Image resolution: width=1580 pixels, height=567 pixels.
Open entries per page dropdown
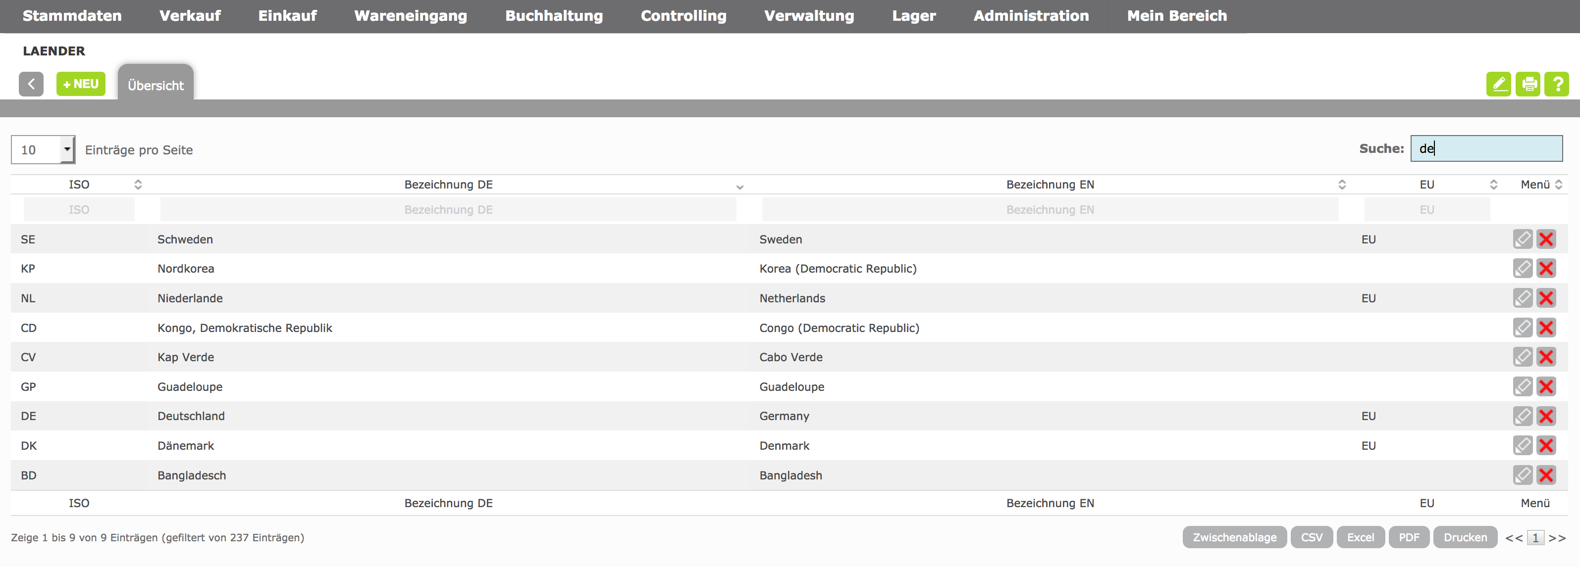click(x=43, y=149)
